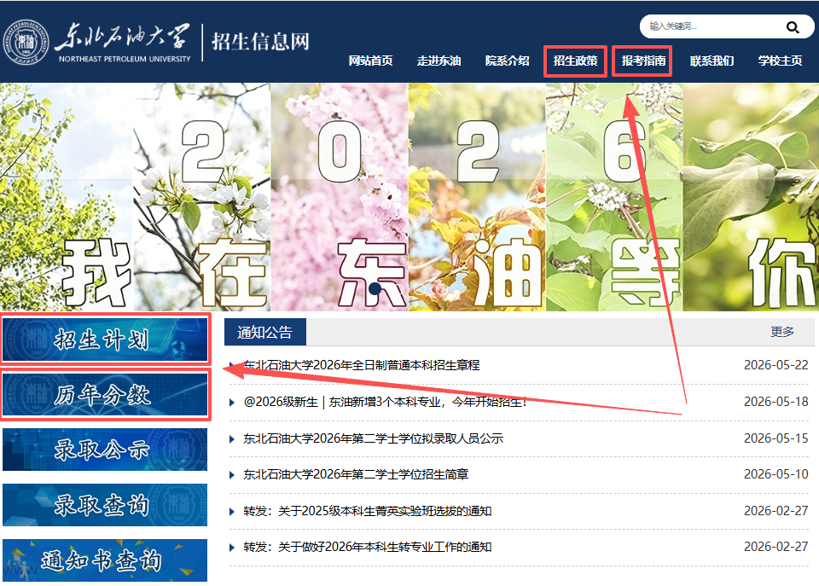Open 2026年第二学士学位拟录取人员公示 notice
This screenshot has width=819, height=586.
coord(373,438)
